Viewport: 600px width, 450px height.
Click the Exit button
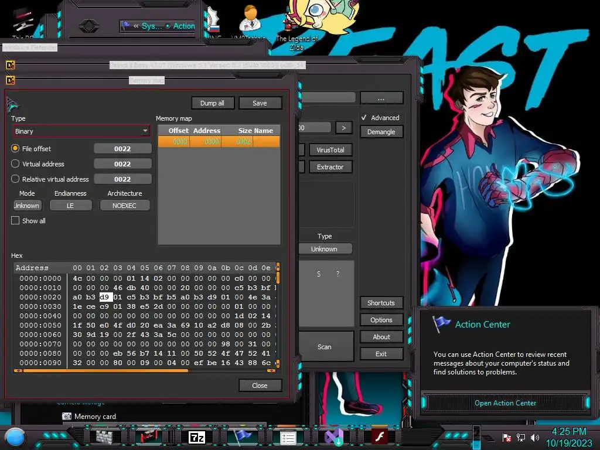[381, 354]
